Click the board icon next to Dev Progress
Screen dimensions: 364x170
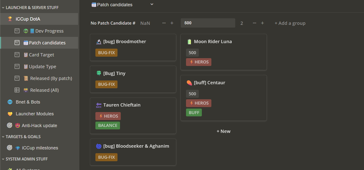point(17,31)
